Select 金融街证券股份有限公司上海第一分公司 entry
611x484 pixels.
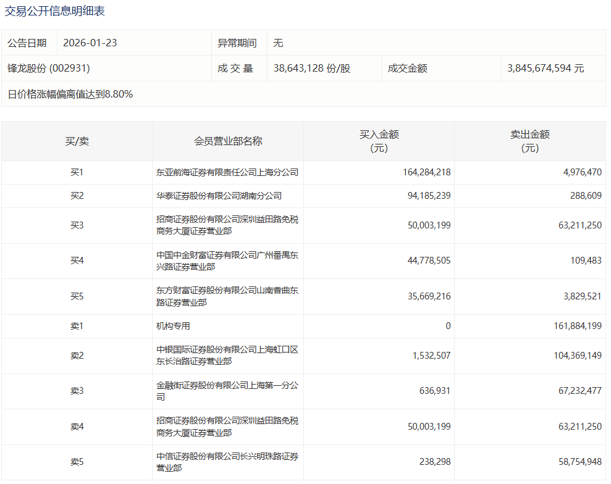tap(227, 391)
